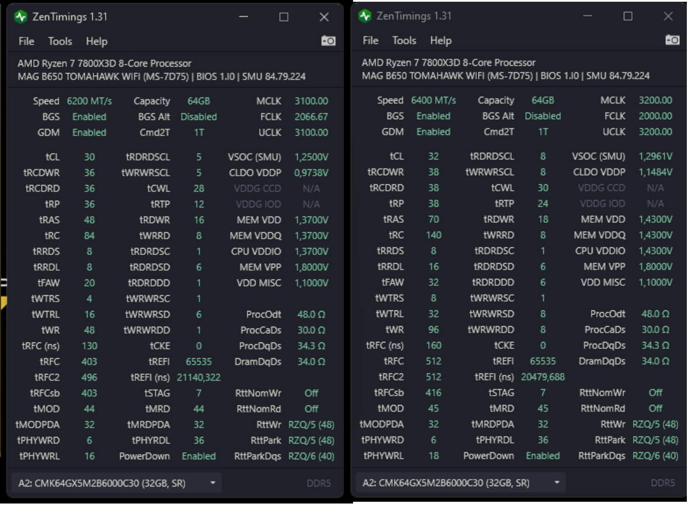Click the camera screenshot icon in left ZenTimings window
This screenshot has width=688, height=507.
(x=328, y=41)
